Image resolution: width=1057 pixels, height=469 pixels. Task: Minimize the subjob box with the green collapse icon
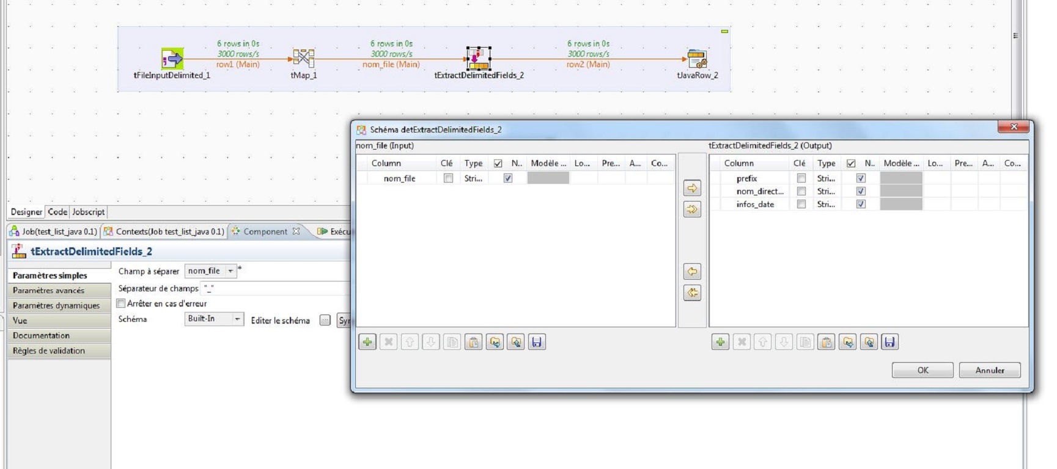724,31
